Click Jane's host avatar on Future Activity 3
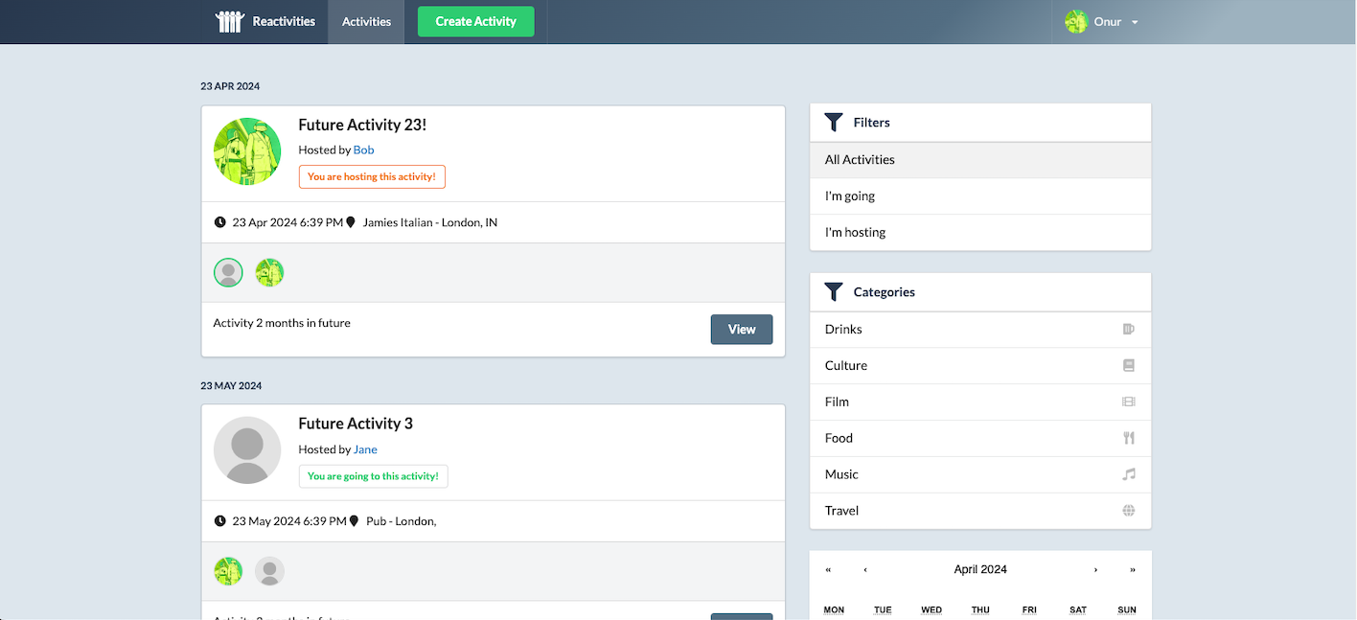This screenshot has height=620, width=1357. click(247, 450)
